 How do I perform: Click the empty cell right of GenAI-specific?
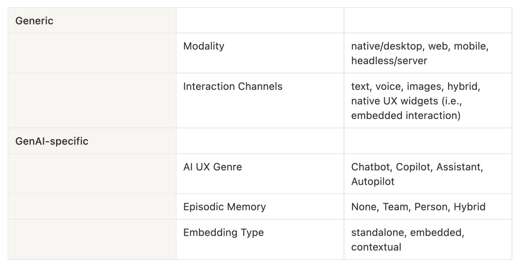[x=260, y=141]
